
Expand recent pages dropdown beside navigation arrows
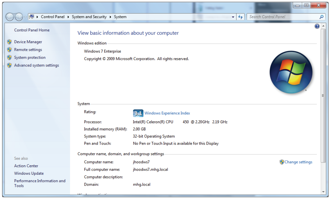(25, 17)
